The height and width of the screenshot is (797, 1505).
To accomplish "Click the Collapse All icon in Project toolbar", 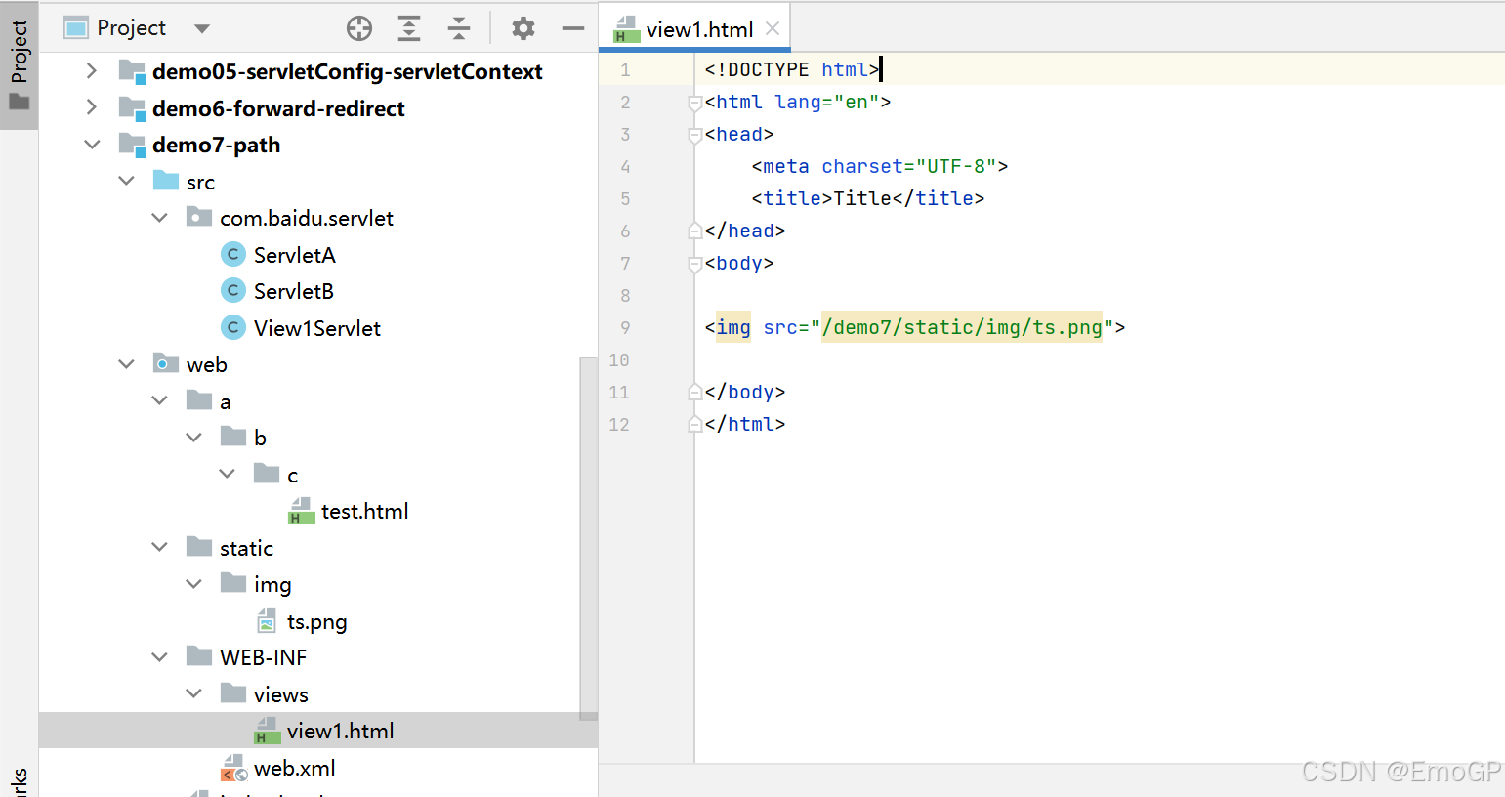I will [x=459, y=28].
